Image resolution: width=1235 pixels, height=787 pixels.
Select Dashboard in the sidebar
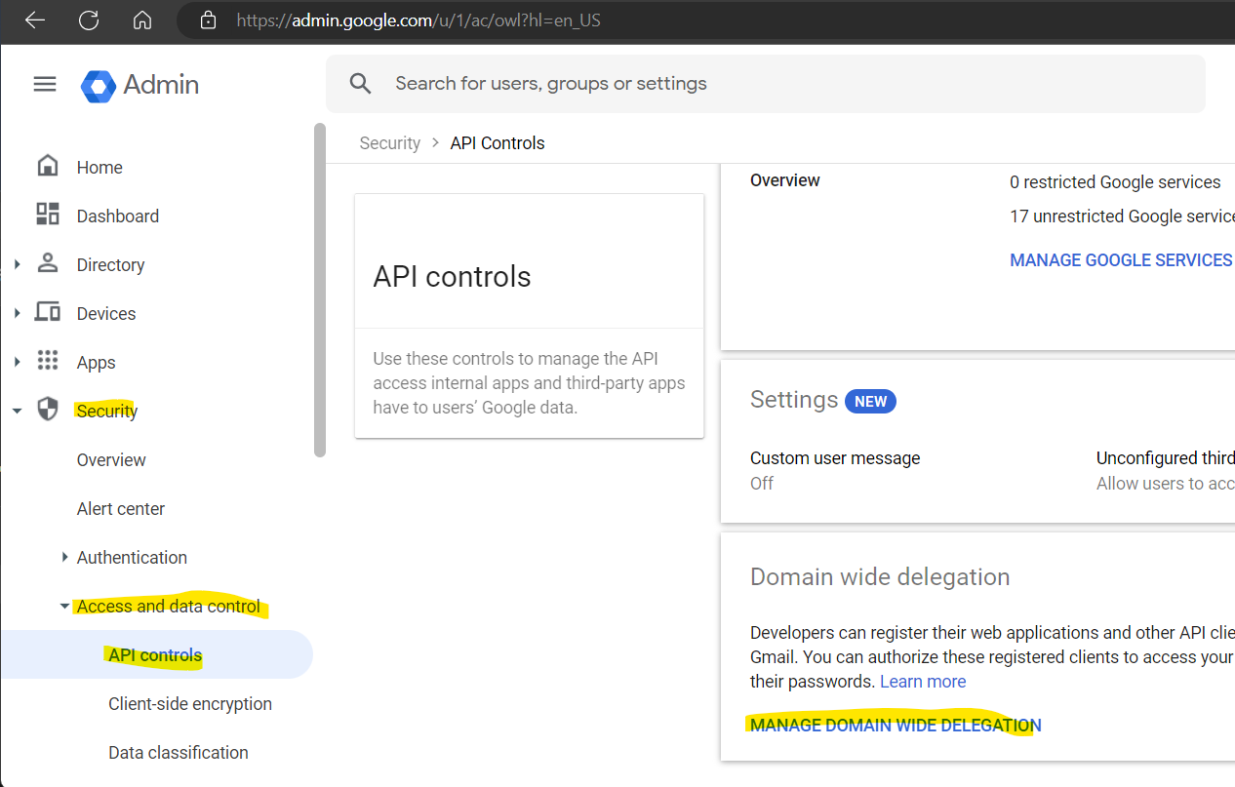tap(117, 216)
